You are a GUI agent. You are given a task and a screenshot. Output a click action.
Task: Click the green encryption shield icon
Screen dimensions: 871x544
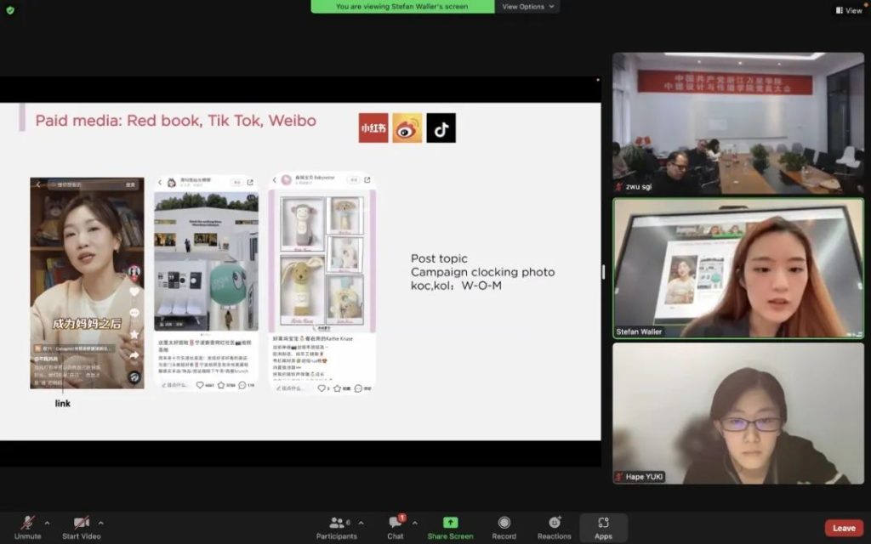(10, 10)
